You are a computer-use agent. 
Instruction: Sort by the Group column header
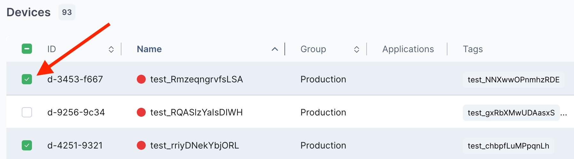(x=313, y=49)
